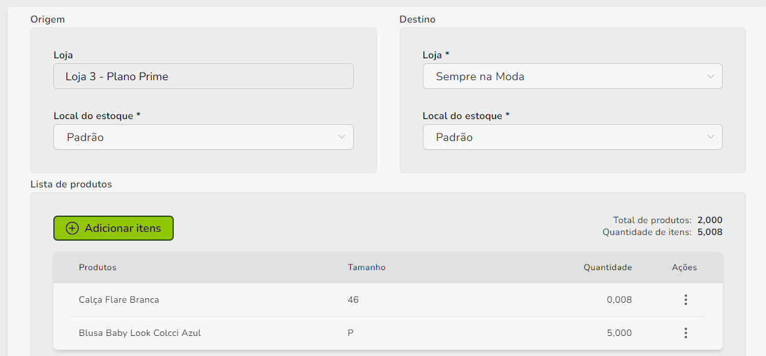Viewport: 766px width, 356px height.
Task: Click the Quantidade de itens value 5,008
Action: pyautogui.click(x=710, y=232)
